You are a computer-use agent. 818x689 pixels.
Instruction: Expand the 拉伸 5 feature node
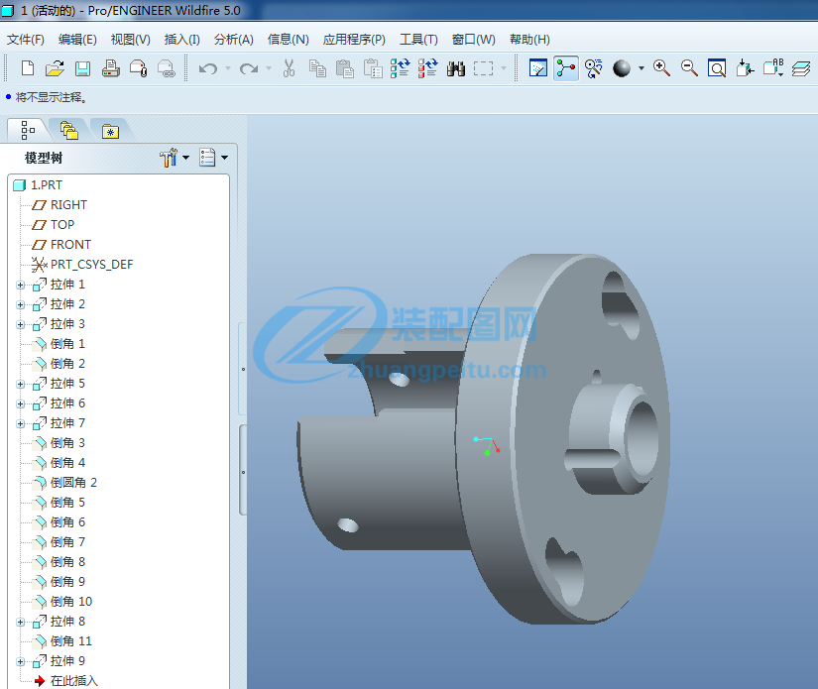click(21, 384)
